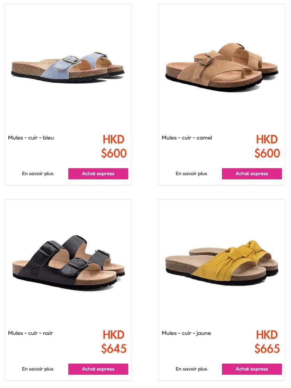The image size is (291, 388).
Task: Open 'En savoir plus' for camel mules
Action: (191, 174)
